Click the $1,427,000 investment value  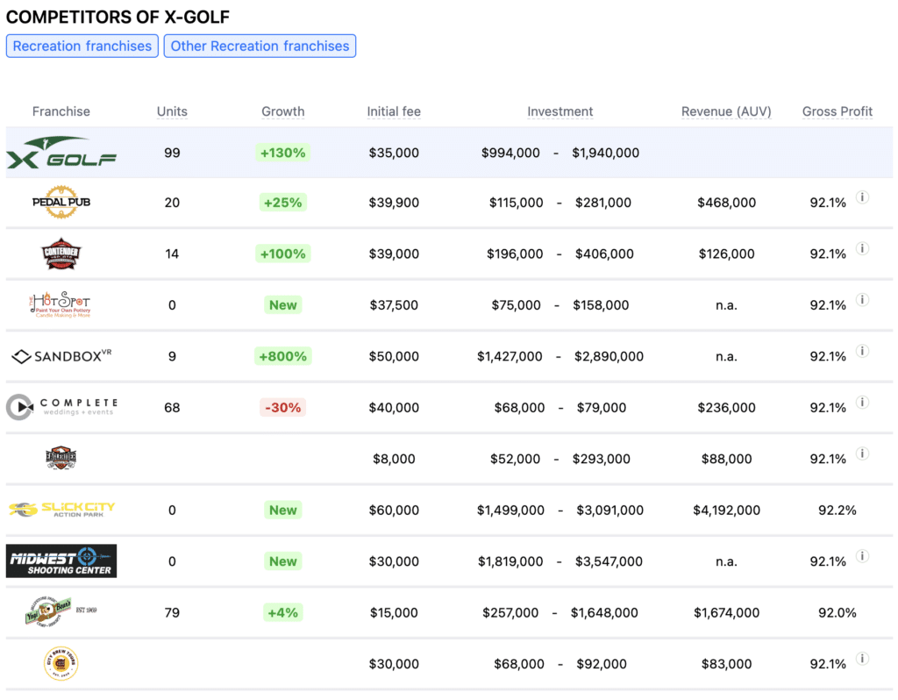[510, 356]
